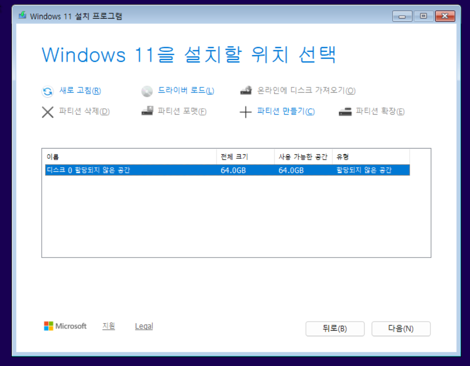Maximize the Windows 11 setup window
This screenshot has height=366, width=470.
click(423, 16)
